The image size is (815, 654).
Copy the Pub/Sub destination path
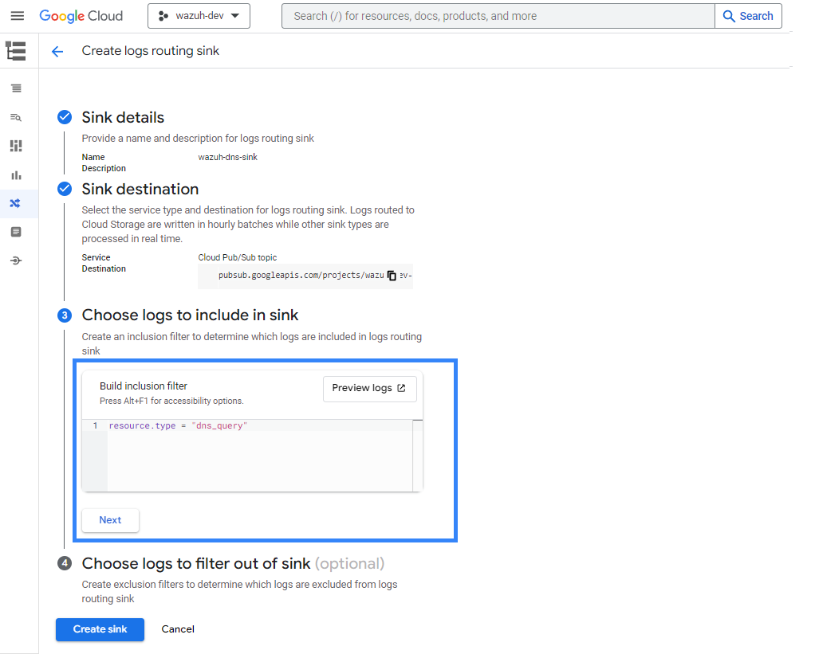pyautogui.click(x=392, y=276)
